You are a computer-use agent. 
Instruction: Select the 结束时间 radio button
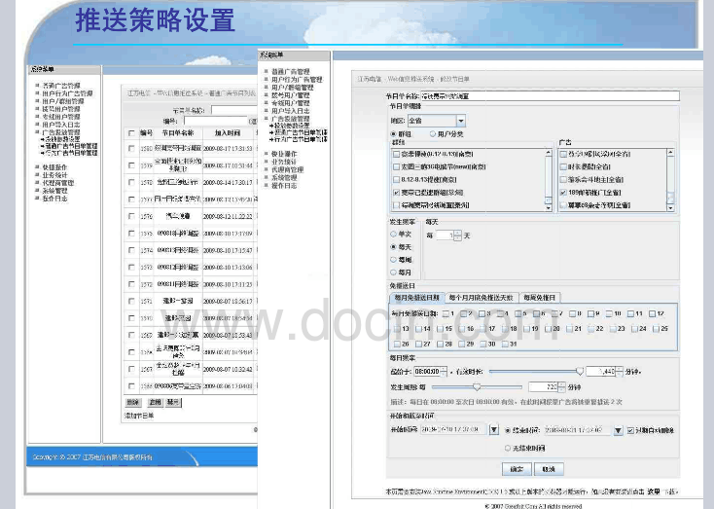[507, 430]
